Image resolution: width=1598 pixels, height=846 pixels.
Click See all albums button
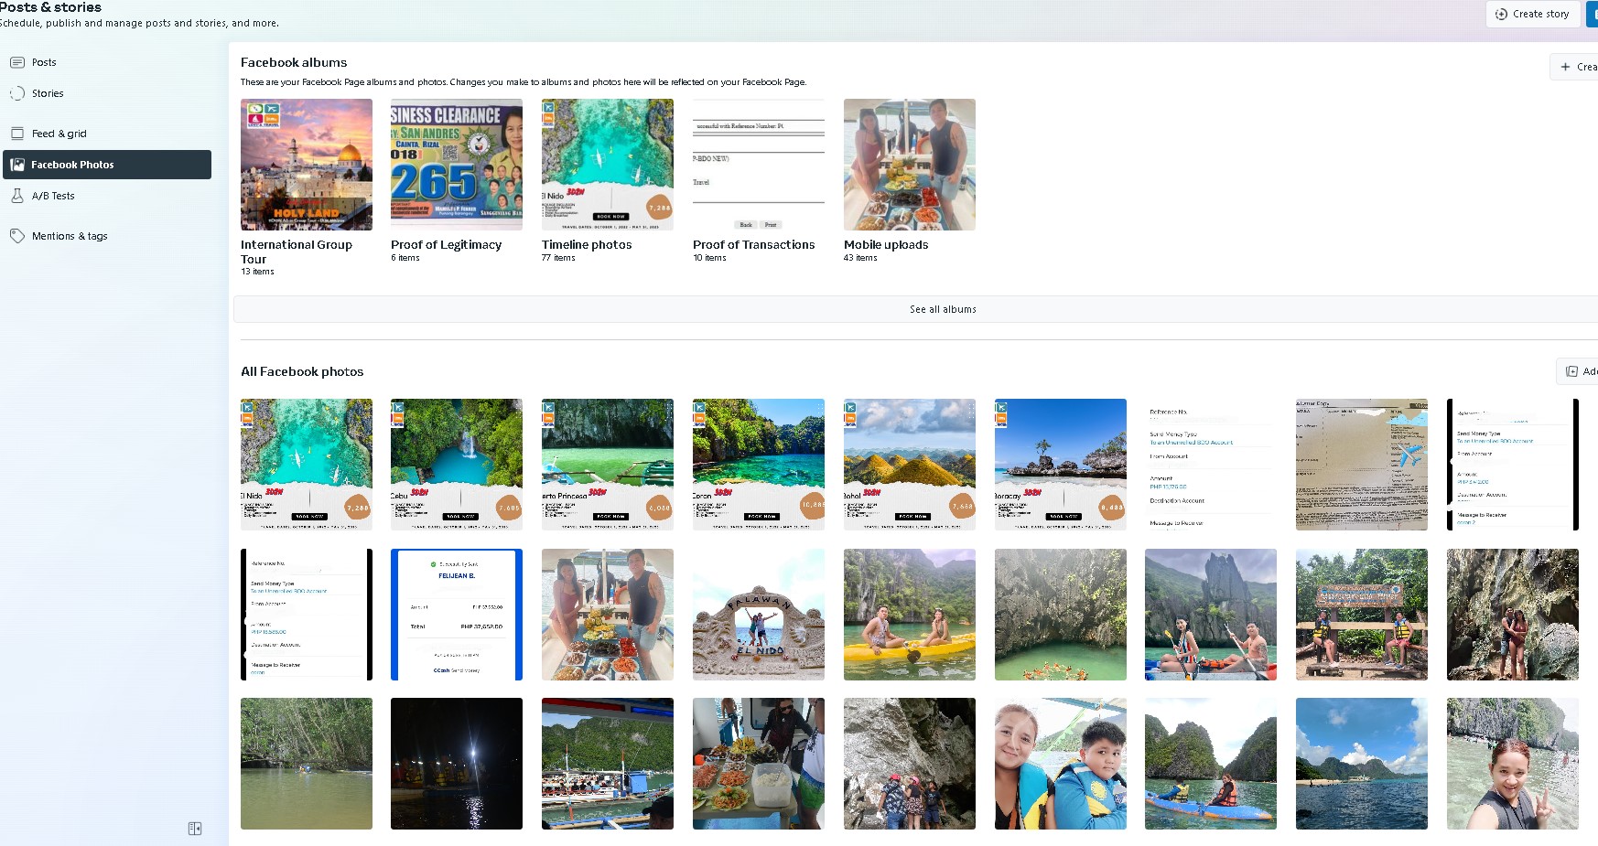915,309
